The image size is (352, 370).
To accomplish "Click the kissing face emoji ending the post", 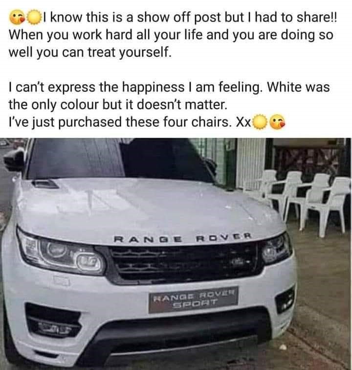I will [277, 122].
